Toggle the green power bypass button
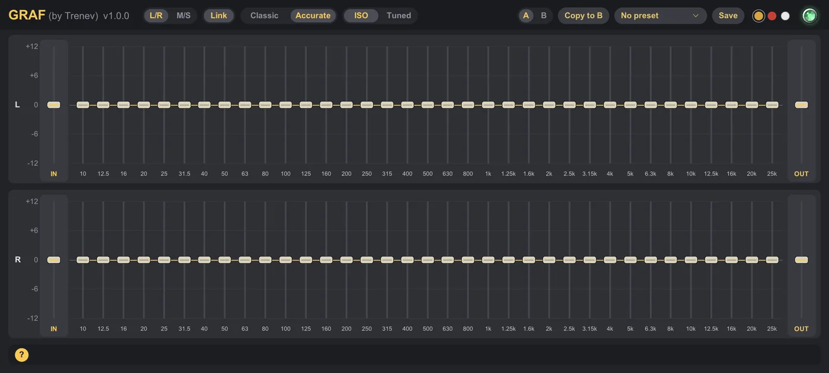 (809, 16)
